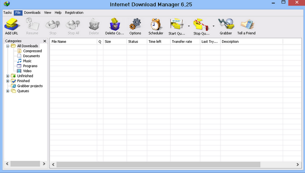Expand the Queues tree node
This screenshot has height=173, width=305.
tap(7, 91)
